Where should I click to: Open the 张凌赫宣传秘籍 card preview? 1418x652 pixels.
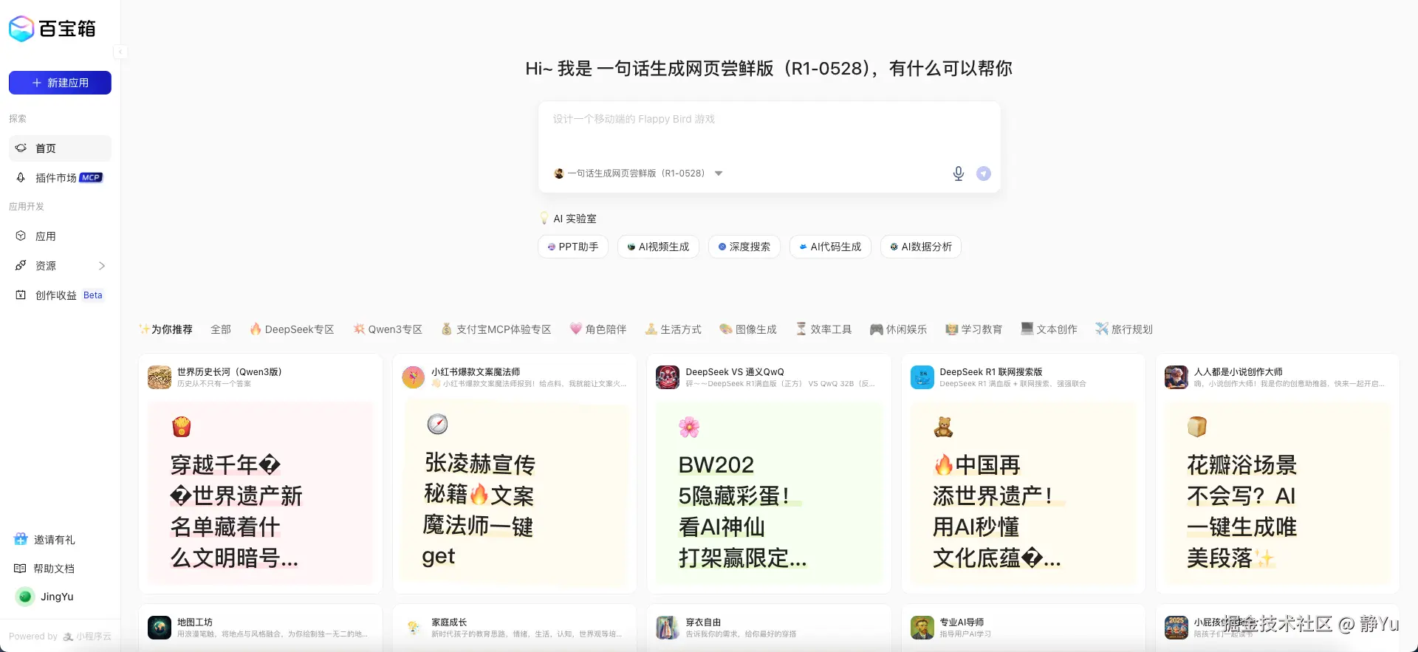pos(515,493)
